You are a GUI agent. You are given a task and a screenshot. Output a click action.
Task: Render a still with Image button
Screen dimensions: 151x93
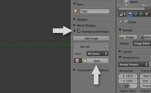tap(128, 37)
